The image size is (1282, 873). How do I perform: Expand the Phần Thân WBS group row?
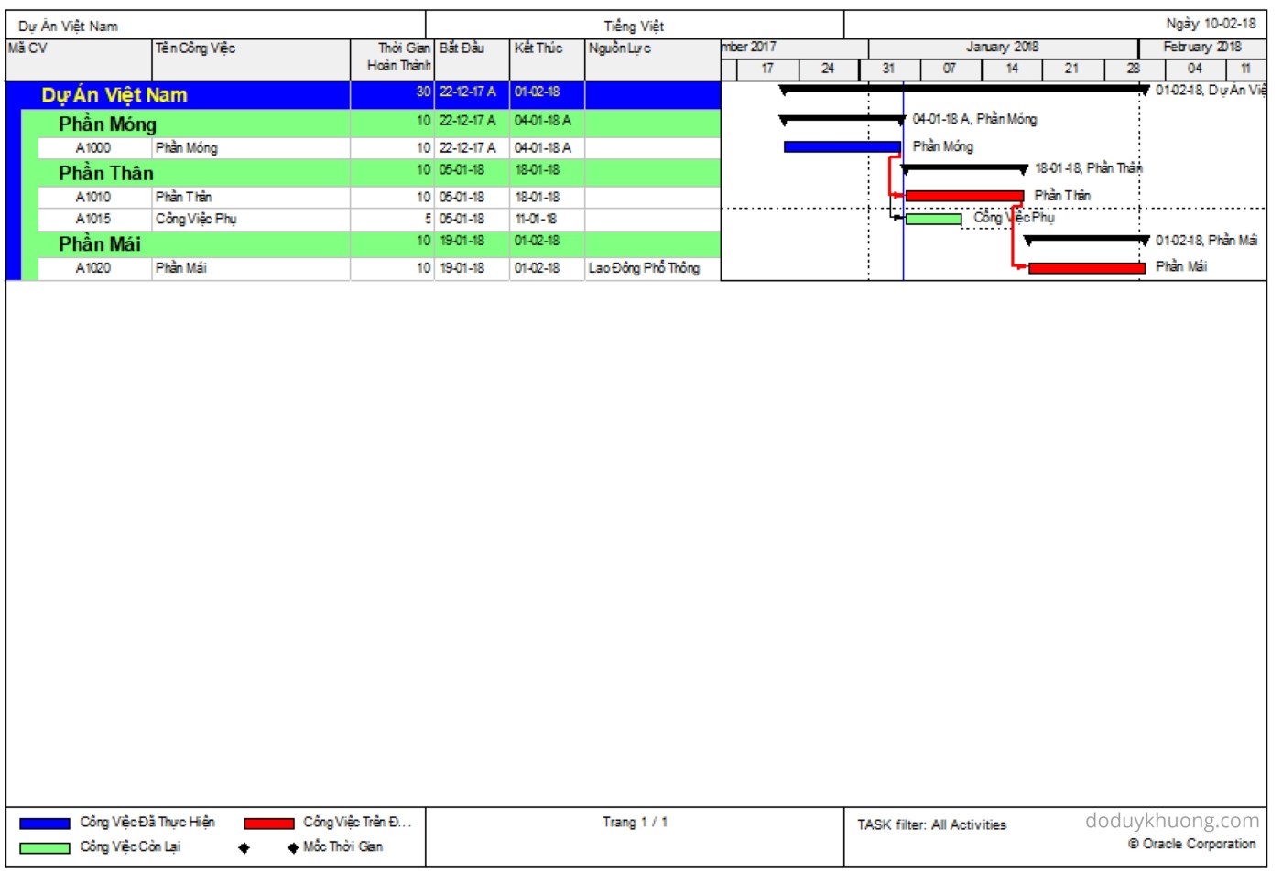coord(105,174)
